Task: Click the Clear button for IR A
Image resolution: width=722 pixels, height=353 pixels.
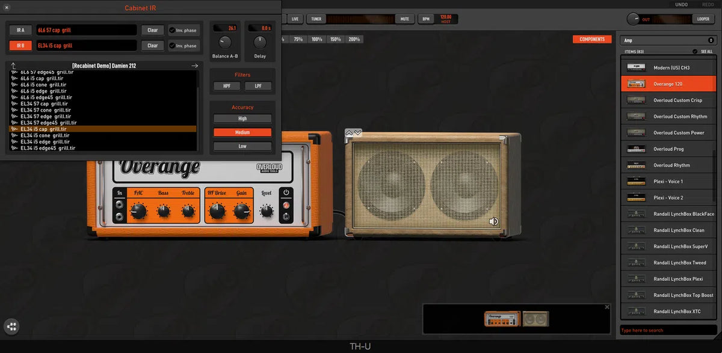Action: 152,29
